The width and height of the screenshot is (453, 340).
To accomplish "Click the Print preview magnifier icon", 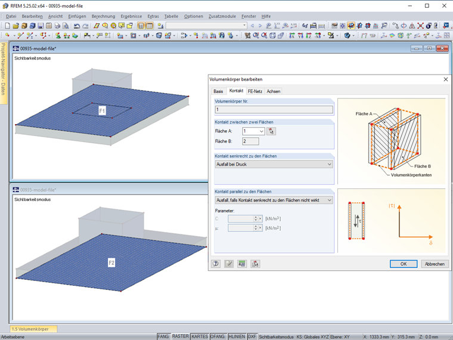I will point(66,26).
